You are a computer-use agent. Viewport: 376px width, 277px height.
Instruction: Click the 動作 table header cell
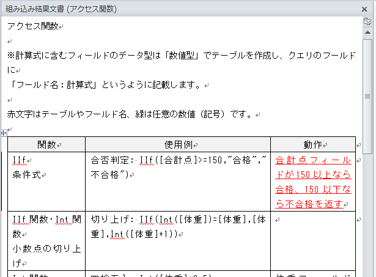tap(313, 145)
